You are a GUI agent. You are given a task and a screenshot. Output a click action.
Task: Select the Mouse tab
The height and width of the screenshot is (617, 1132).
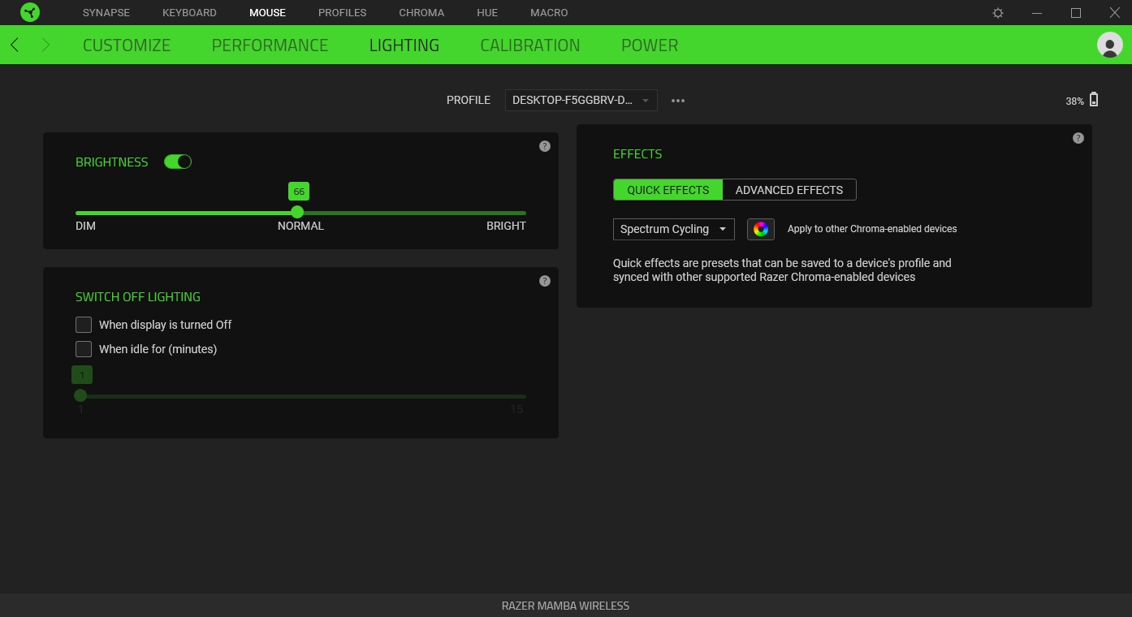[x=267, y=13]
